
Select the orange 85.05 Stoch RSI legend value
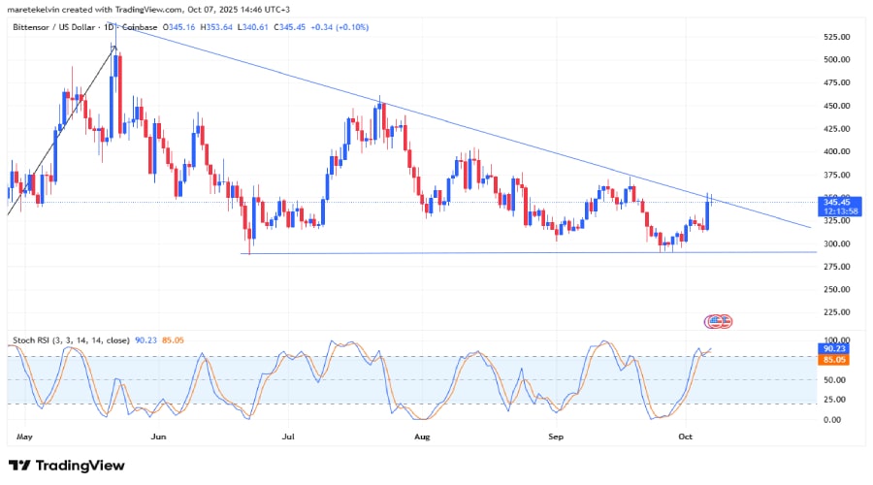pyautogui.click(x=173, y=339)
